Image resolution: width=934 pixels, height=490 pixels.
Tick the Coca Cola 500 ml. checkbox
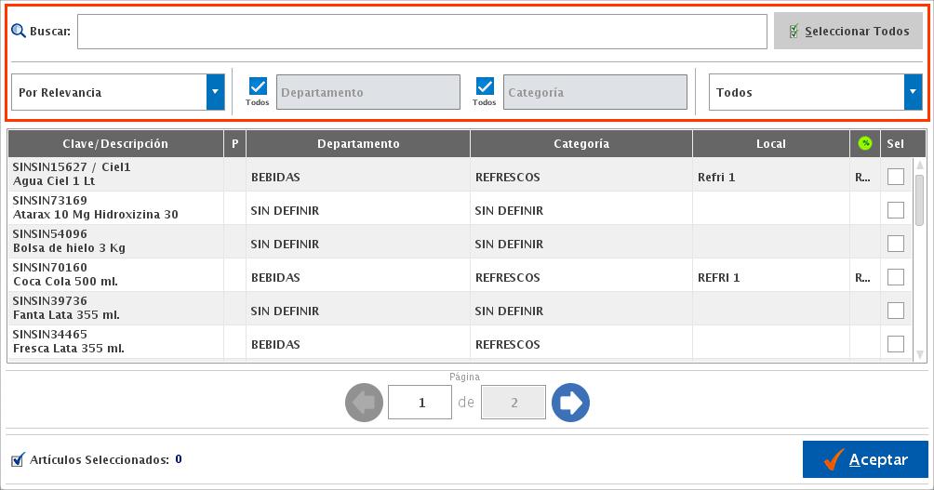click(896, 277)
